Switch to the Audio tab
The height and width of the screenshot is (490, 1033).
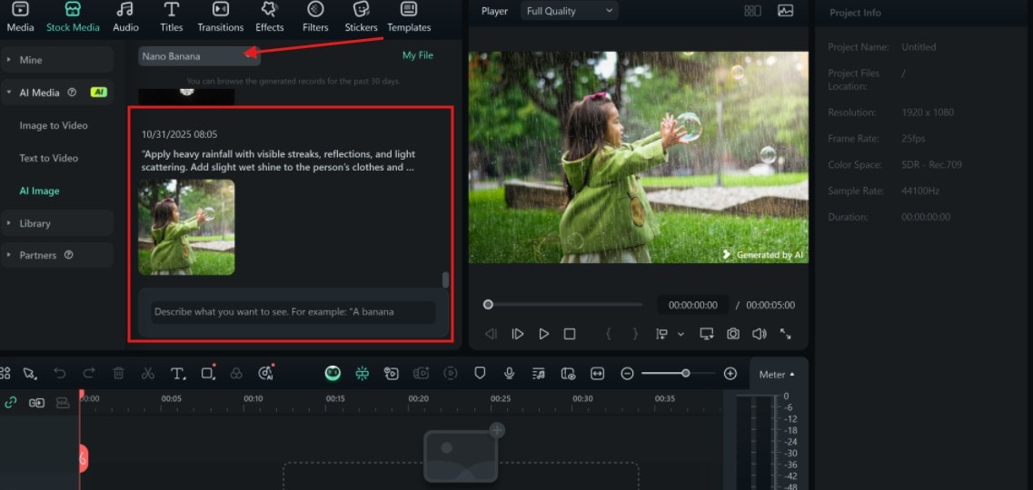tap(125, 16)
